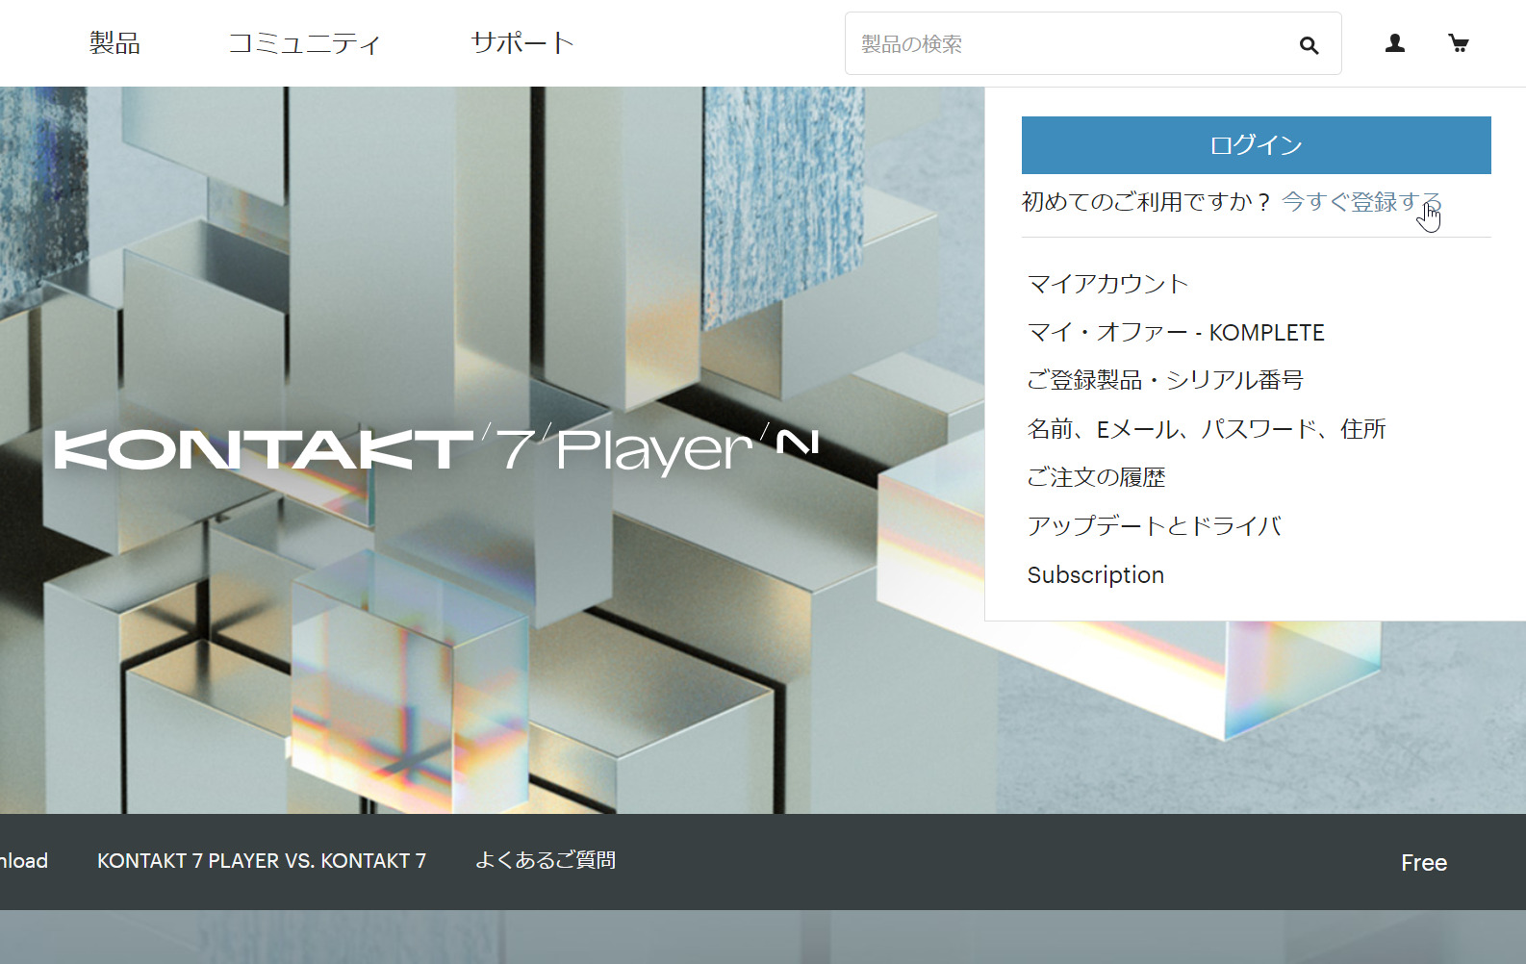Open the Subscription entry
This screenshot has height=964, width=1526.
coord(1096,575)
